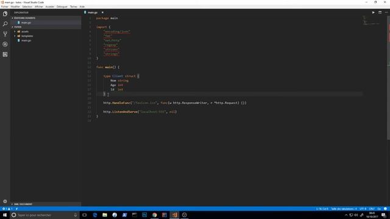390x219 pixels.
Task: Change Go language mode
Action: pos(379,209)
